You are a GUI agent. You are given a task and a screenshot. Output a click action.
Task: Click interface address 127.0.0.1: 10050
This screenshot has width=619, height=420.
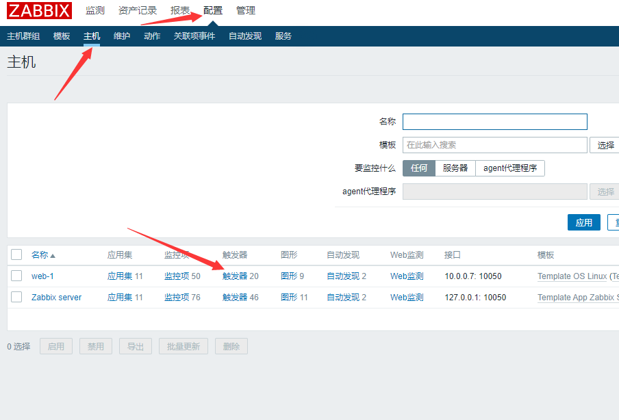click(475, 298)
